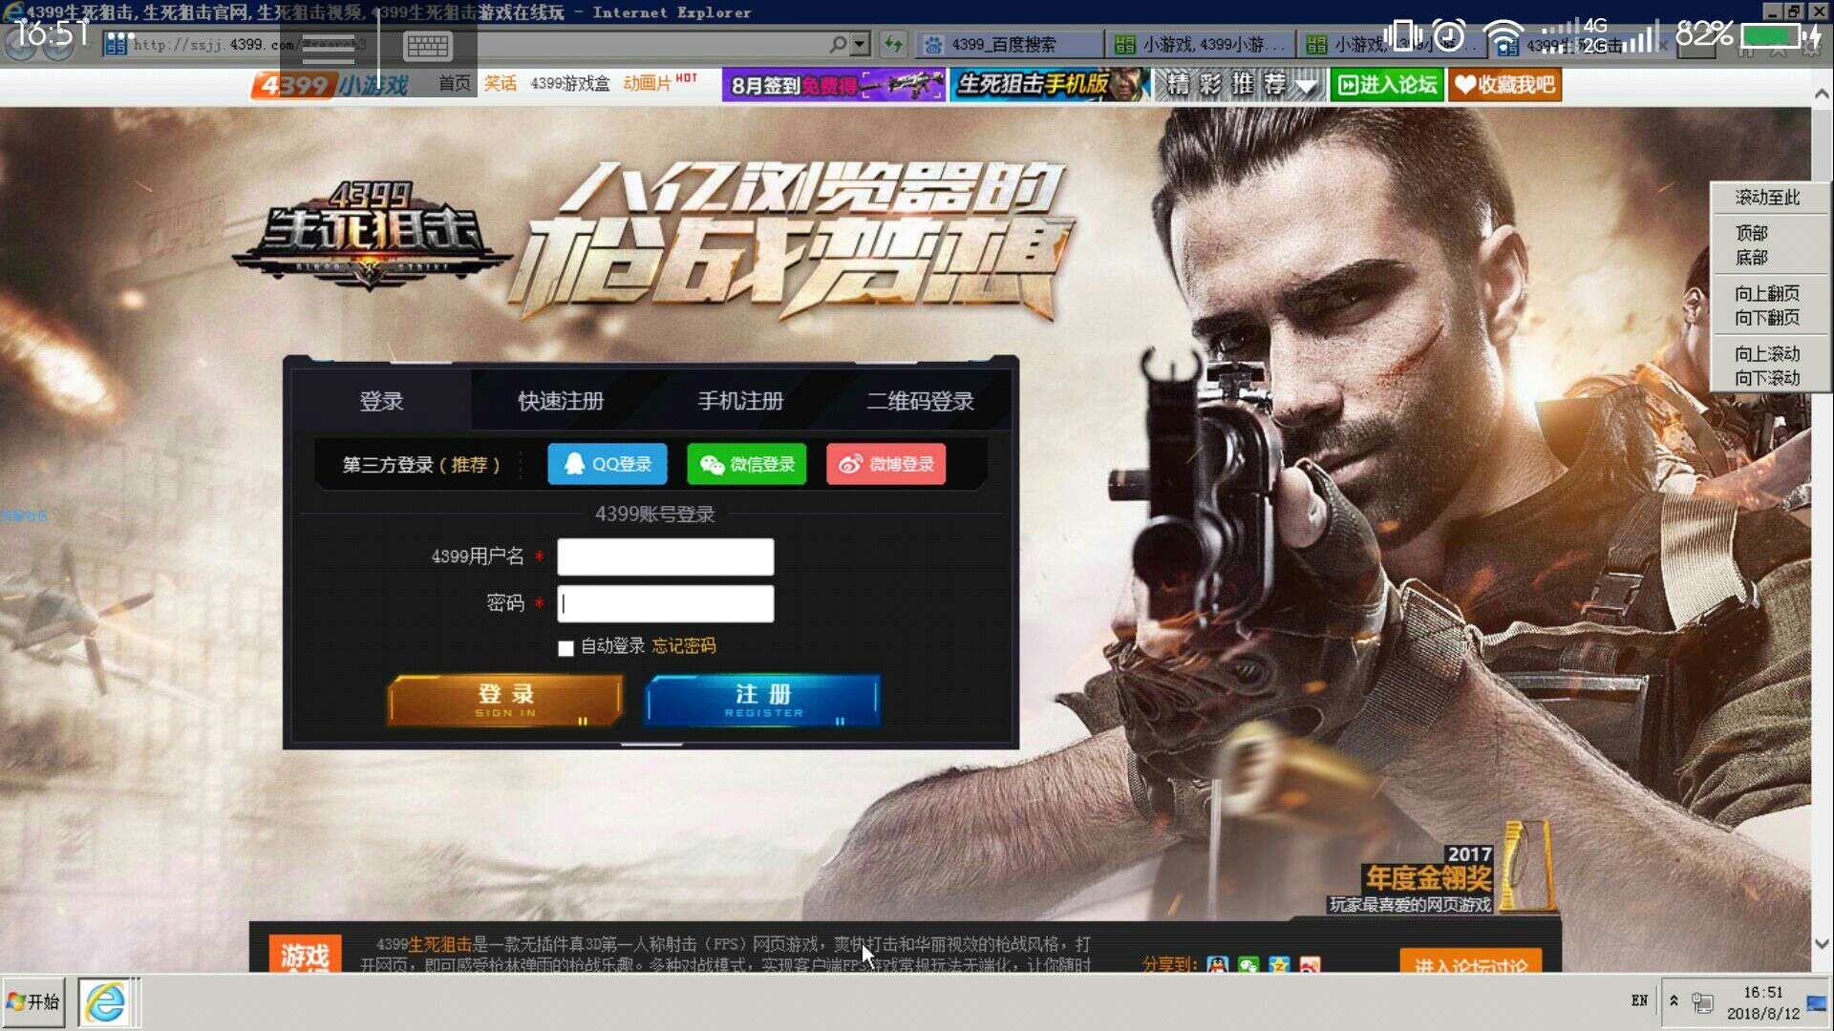Viewport: 1834px width, 1031px height.
Task: Expand the hidden tray icons chevron
Action: click(1674, 1000)
